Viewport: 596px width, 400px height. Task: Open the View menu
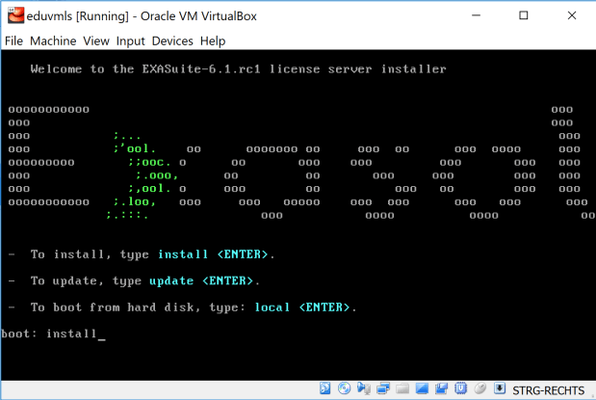click(x=96, y=40)
